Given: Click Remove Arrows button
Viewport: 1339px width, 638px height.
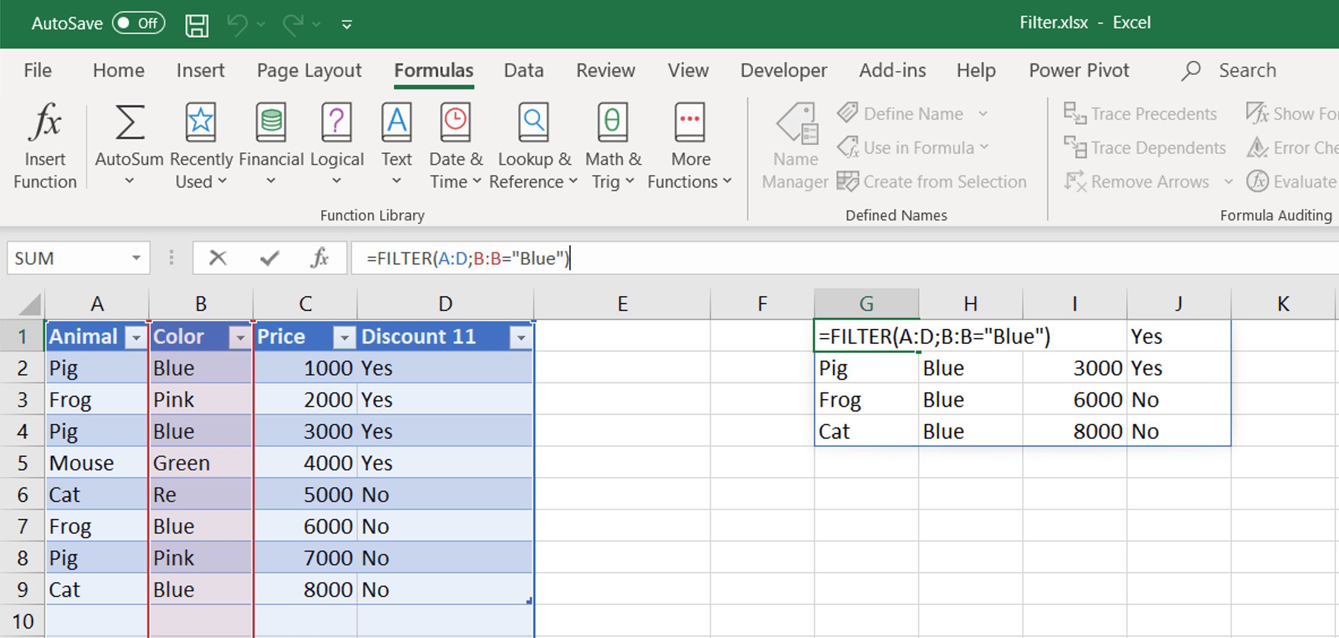Looking at the screenshot, I should click(1136, 182).
